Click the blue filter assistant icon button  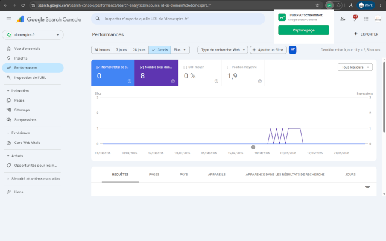click(x=293, y=50)
